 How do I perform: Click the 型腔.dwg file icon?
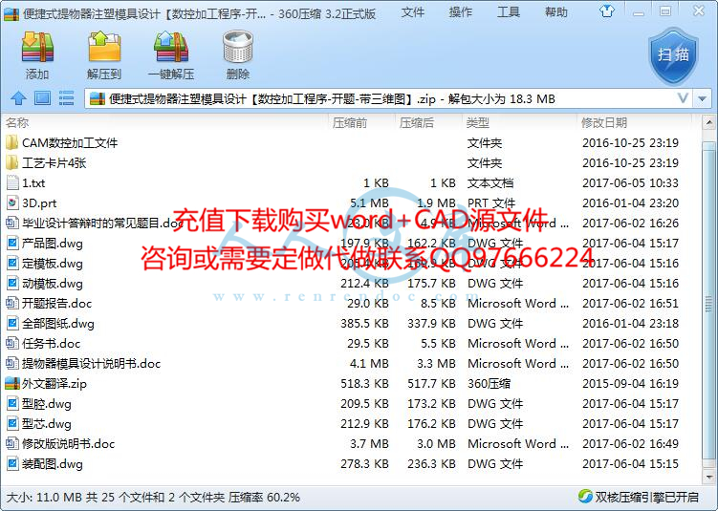(x=12, y=403)
